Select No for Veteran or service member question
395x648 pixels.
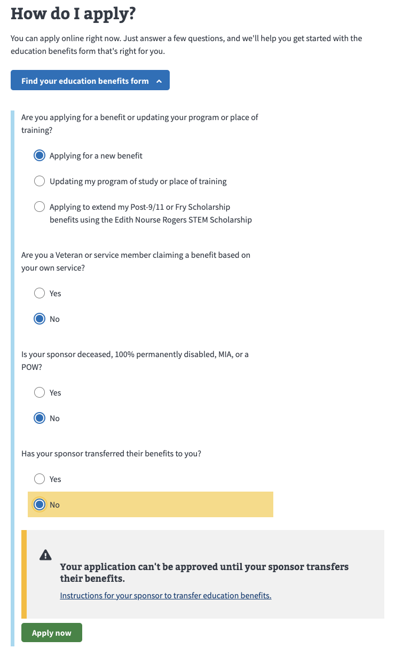pyautogui.click(x=39, y=319)
